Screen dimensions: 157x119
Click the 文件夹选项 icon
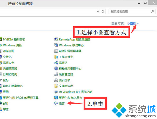[x=56, y=86]
